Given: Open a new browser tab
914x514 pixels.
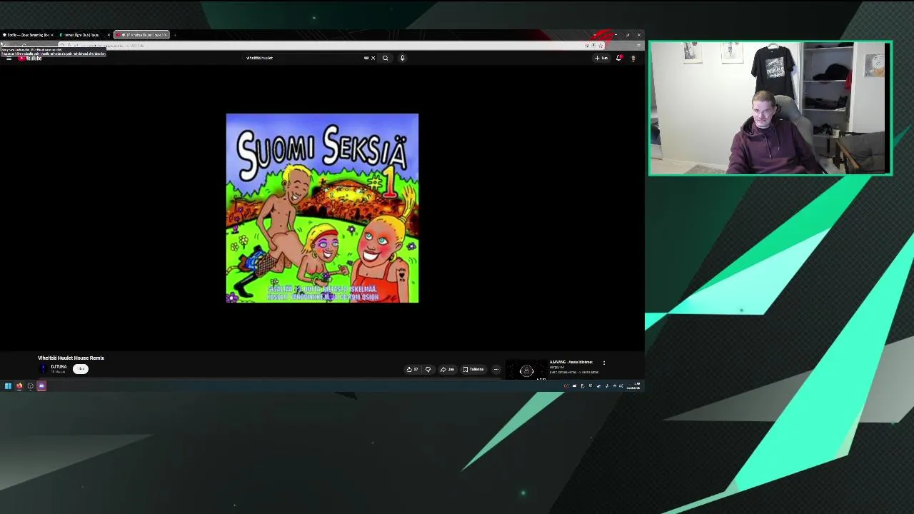Looking at the screenshot, I should pos(174,34).
